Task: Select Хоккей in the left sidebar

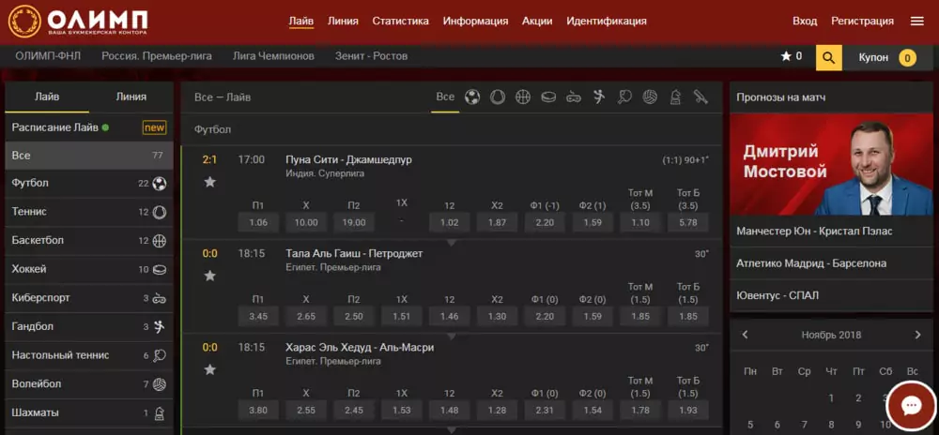Action: pyautogui.click(x=89, y=269)
